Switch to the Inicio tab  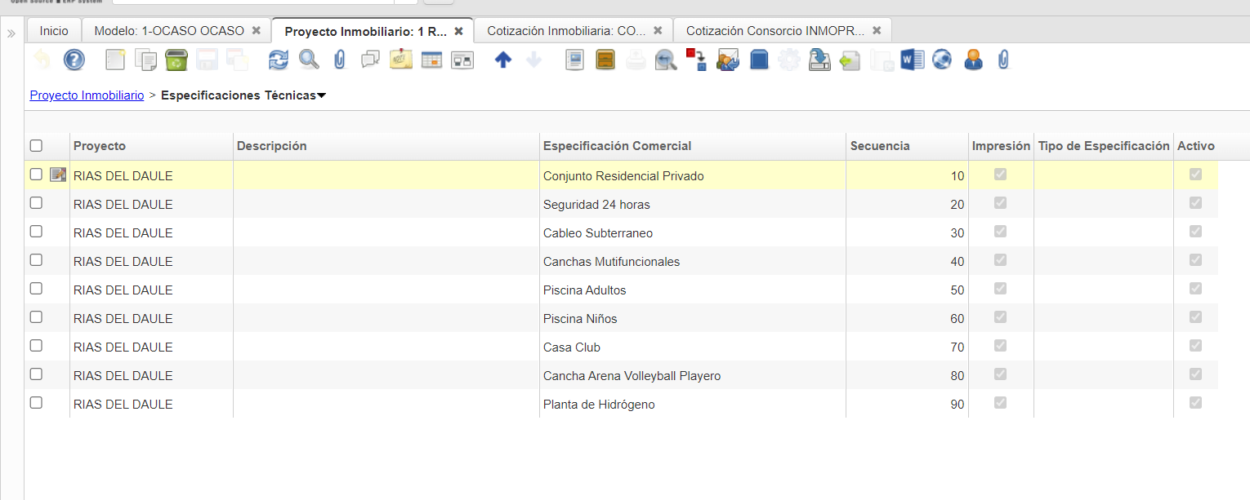54,31
